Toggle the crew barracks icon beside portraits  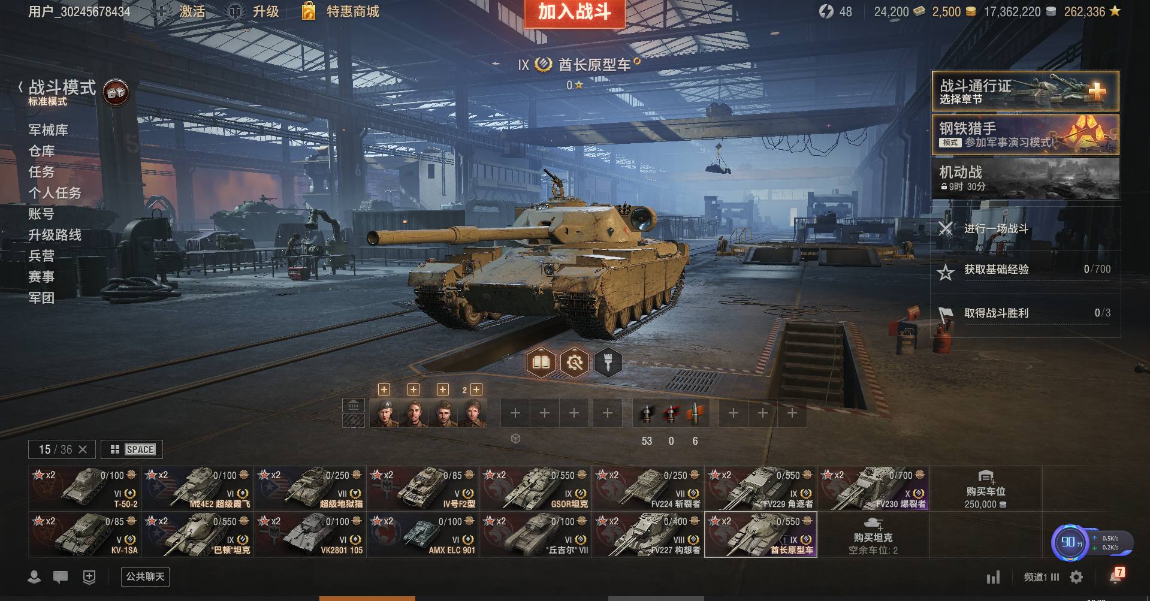pos(354,406)
